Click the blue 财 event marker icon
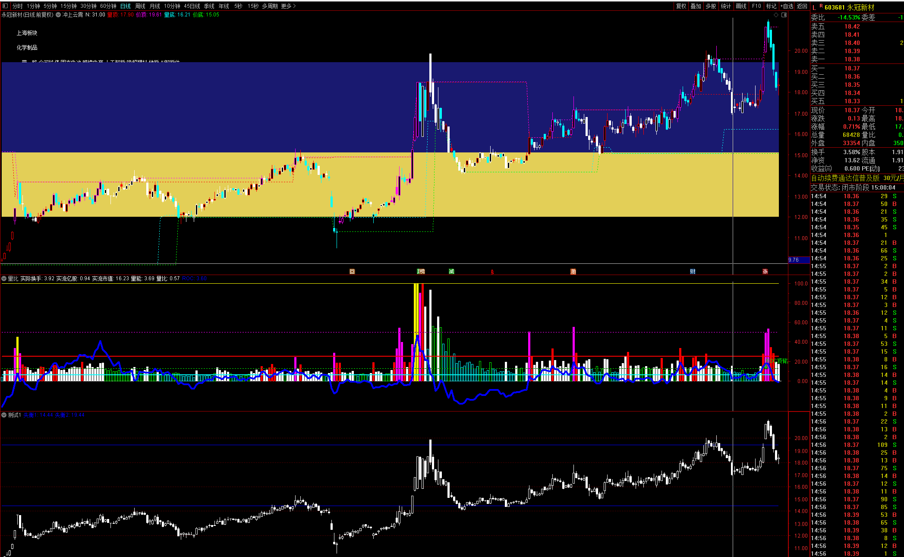Image resolution: width=904 pixels, height=557 pixels. (x=693, y=272)
